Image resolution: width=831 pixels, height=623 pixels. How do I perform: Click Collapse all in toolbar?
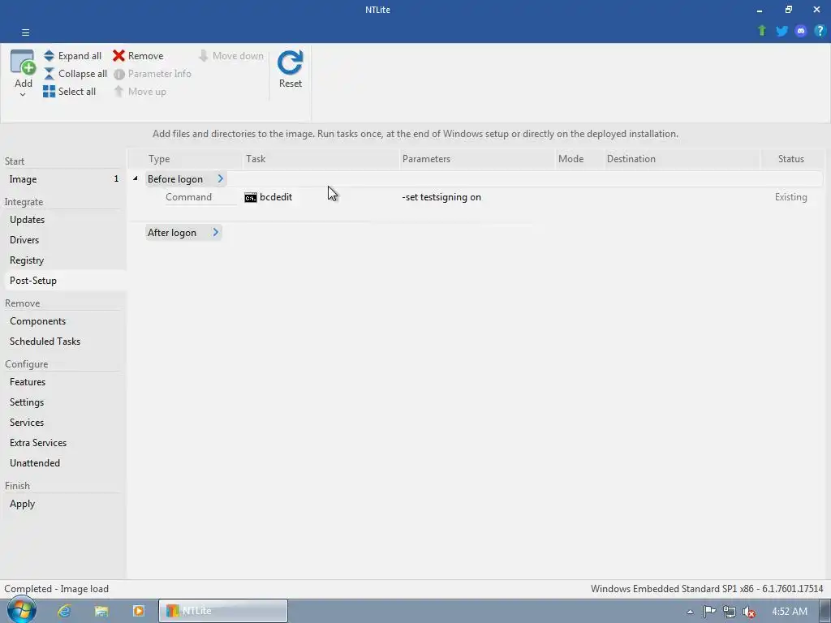click(x=75, y=74)
